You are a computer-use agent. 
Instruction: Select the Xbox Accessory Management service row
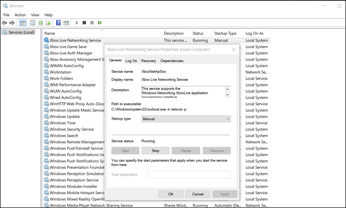[74, 59]
